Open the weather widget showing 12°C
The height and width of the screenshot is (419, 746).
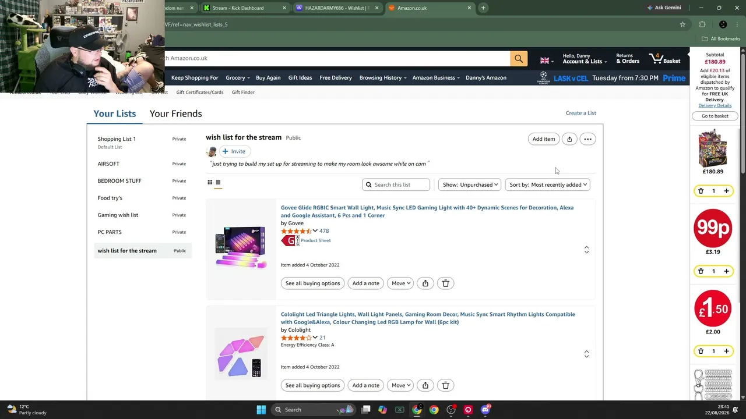(x=26, y=410)
